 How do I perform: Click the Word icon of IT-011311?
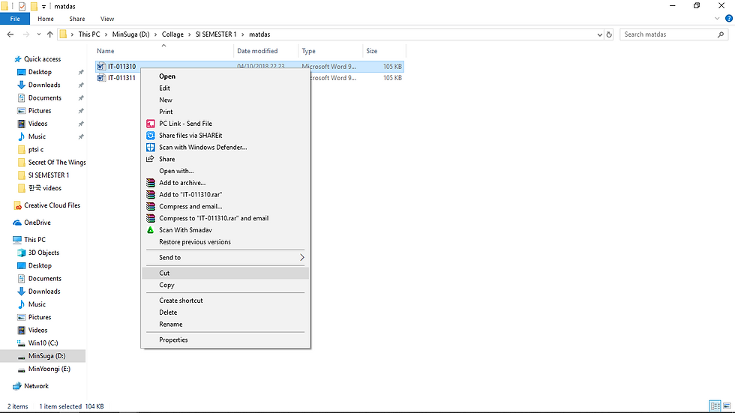(101, 78)
